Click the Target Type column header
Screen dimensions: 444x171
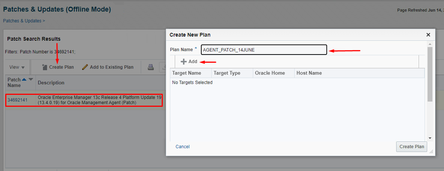232,73
